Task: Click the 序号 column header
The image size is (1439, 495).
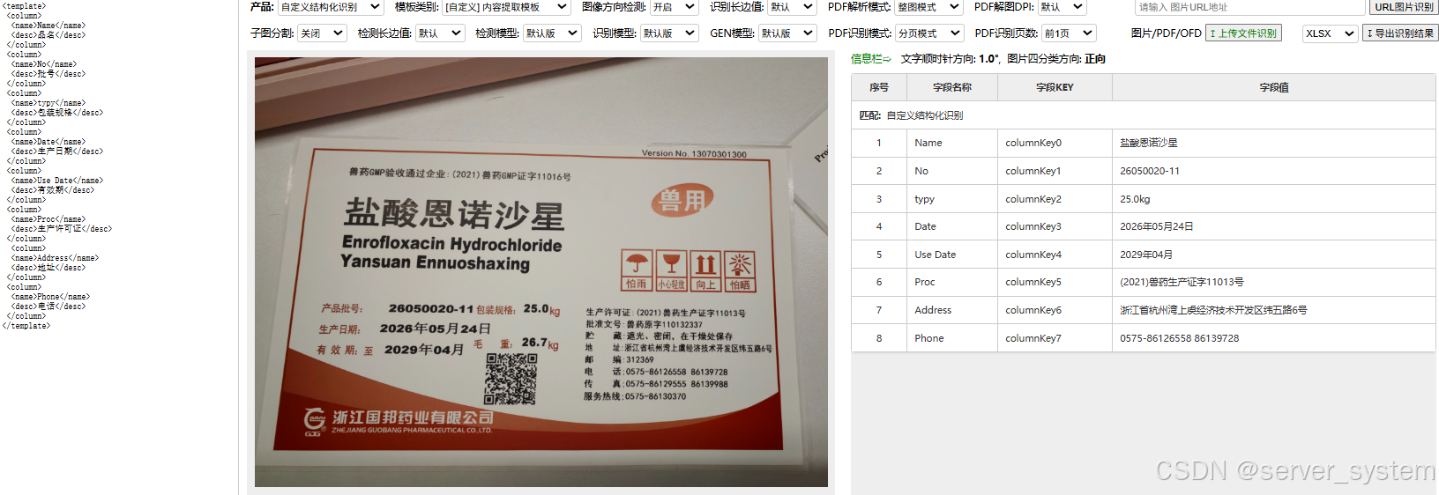Action: 878,88
